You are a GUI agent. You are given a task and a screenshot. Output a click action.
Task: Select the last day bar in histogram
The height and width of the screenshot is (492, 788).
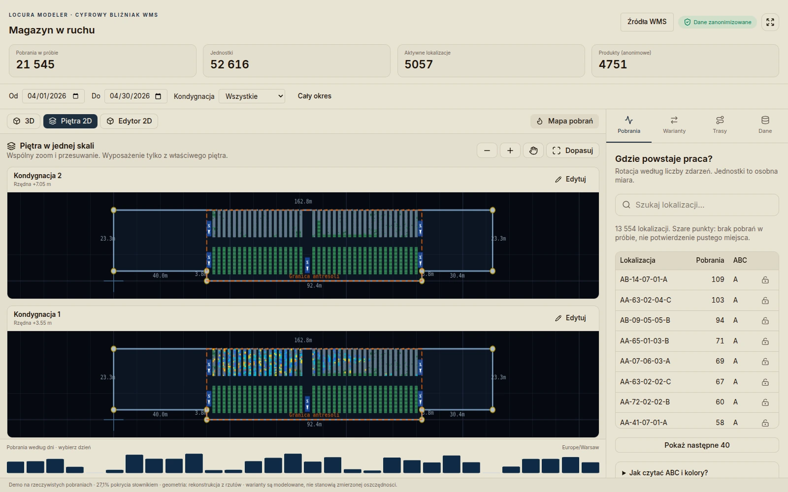(x=590, y=467)
